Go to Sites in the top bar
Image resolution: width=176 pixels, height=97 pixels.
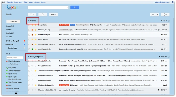(26, 2)
